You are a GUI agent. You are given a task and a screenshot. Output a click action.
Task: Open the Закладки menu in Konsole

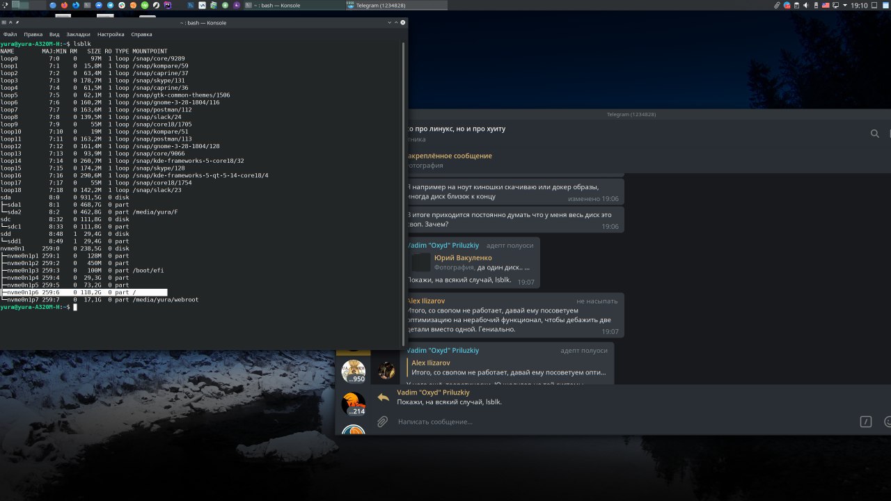[79, 34]
